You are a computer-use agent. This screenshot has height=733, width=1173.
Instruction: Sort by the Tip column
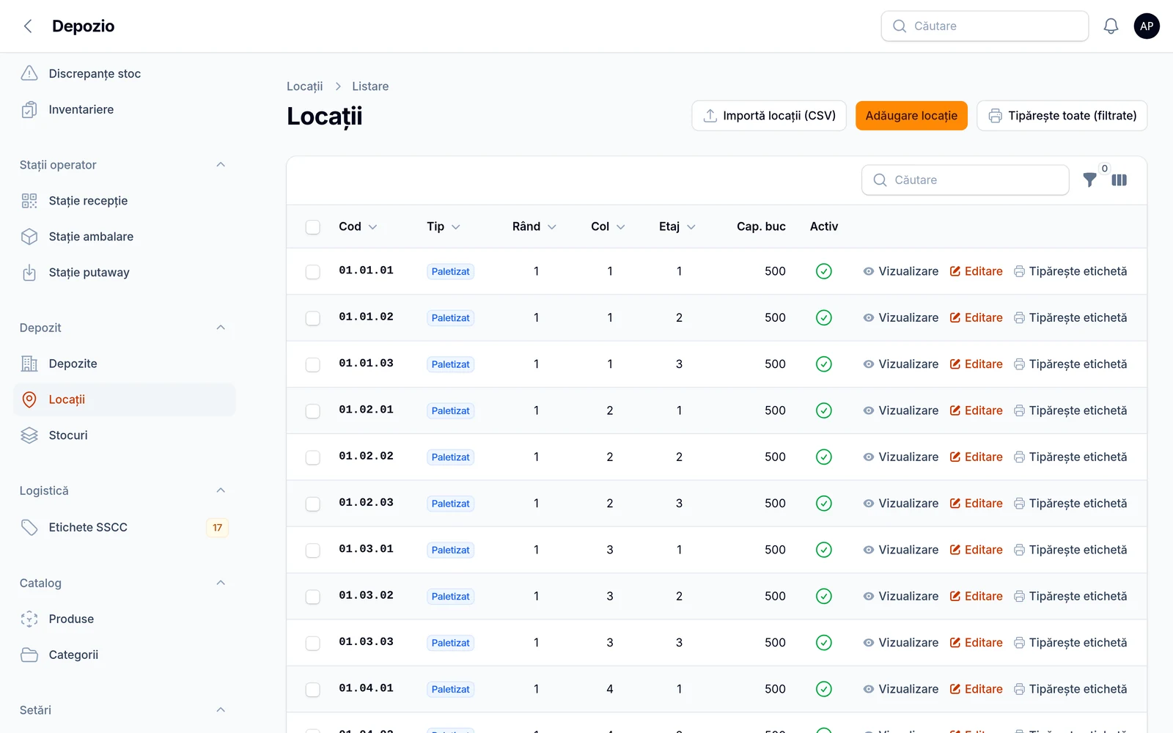pos(444,226)
